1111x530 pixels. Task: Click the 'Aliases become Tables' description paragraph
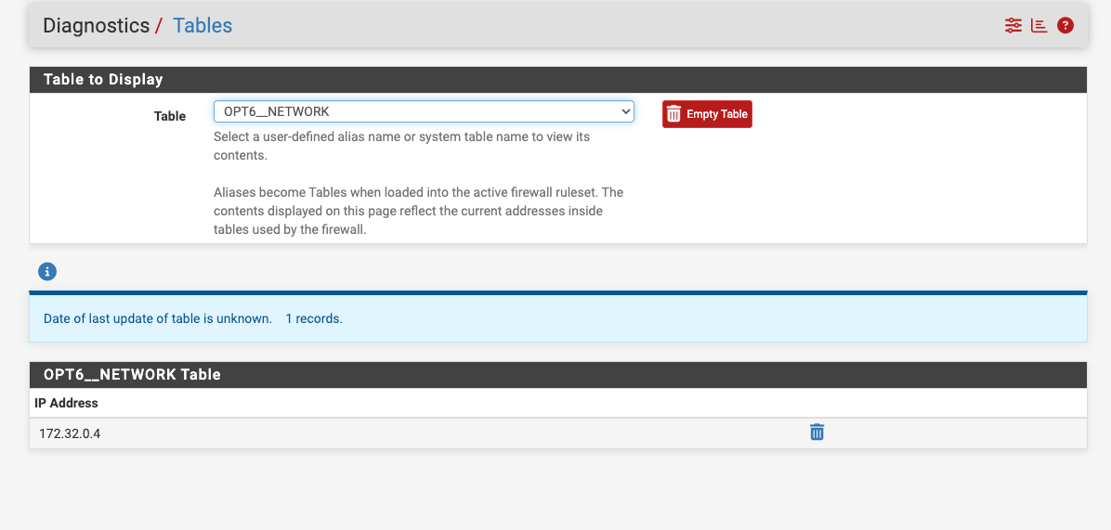click(x=418, y=211)
